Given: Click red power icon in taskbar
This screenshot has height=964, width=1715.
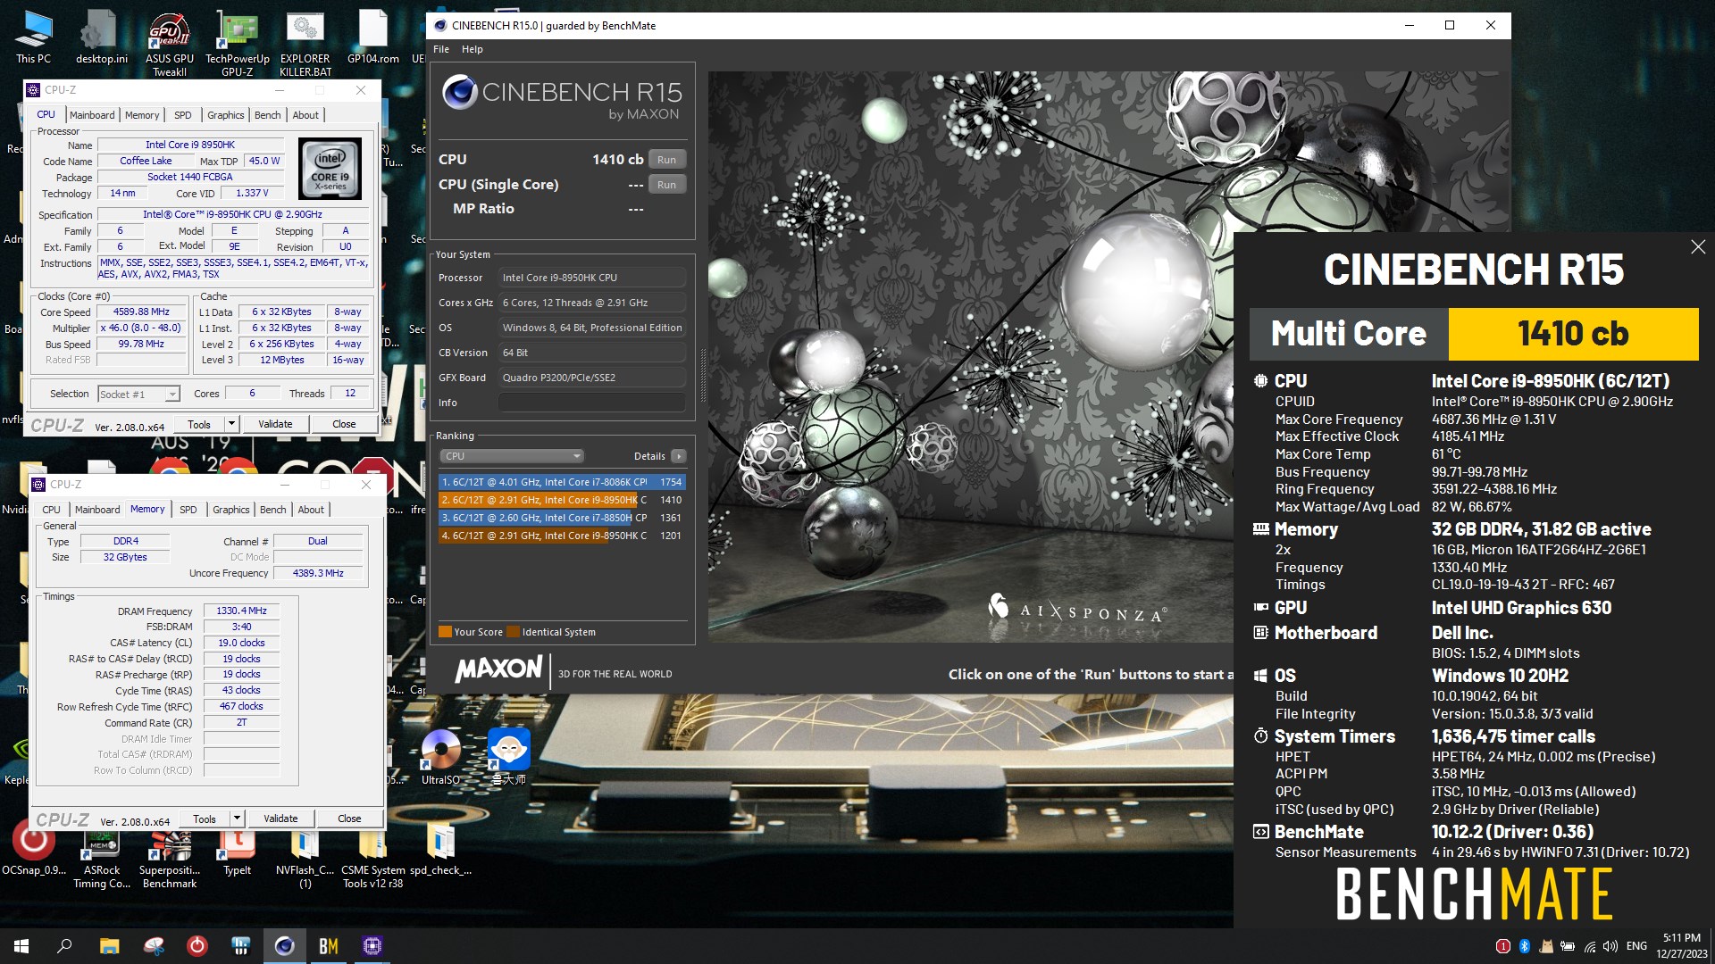Looking at the screenshot, I should coord(197,946).
